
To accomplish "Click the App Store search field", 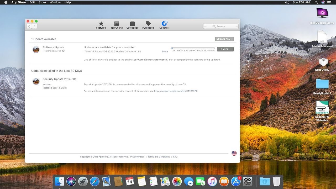I will click(221, 26).
